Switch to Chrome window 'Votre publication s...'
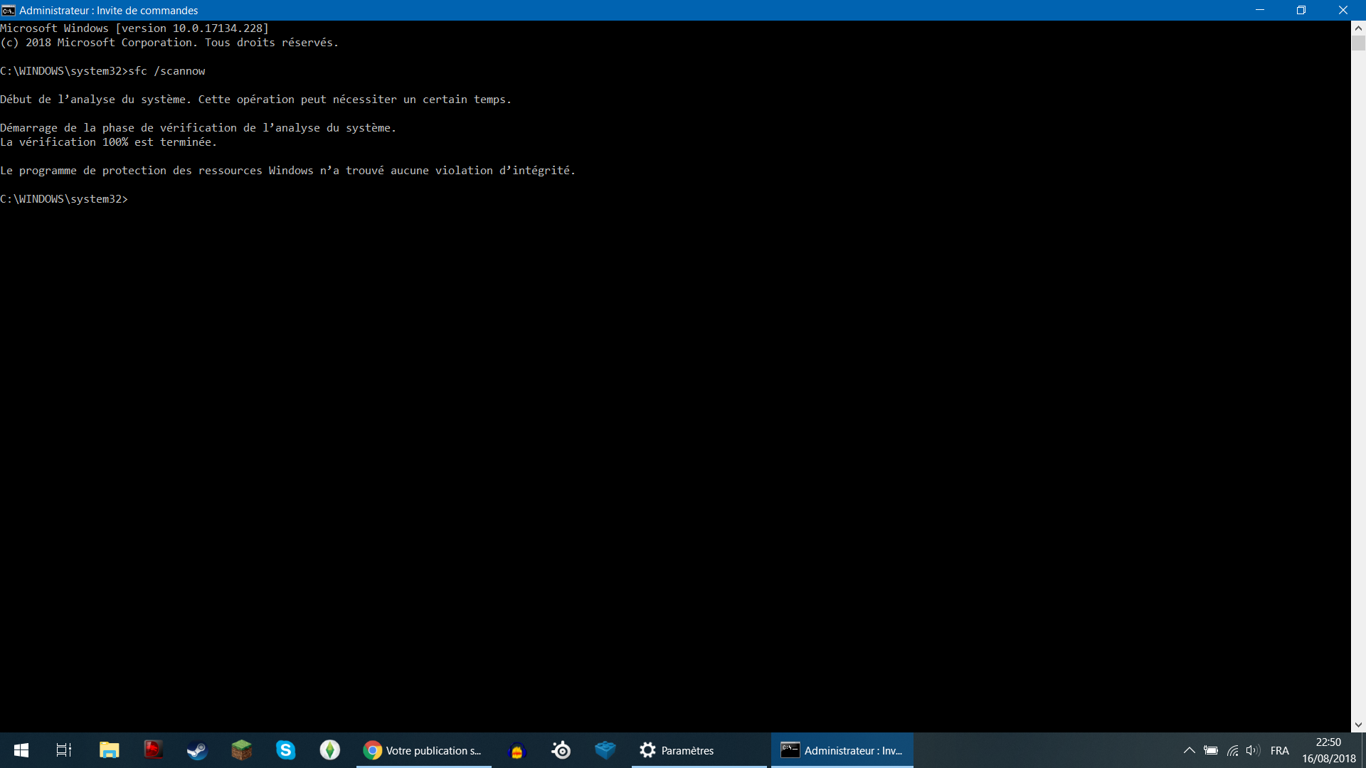The image size is (1366, 768). (424, 750)
